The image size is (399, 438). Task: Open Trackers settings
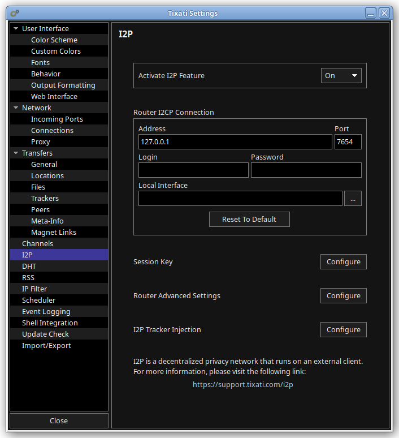(x=59, y=198)
